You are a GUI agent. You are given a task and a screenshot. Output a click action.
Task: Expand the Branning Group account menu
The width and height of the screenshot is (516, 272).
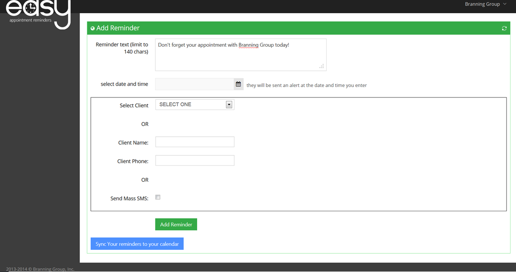(x=486, y=4)
